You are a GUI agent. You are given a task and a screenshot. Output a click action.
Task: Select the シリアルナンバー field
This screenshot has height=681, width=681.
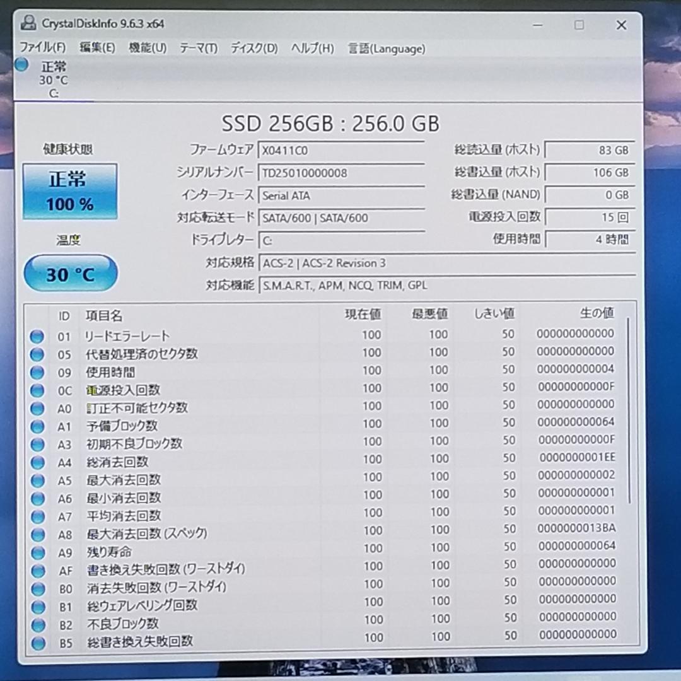340,173
